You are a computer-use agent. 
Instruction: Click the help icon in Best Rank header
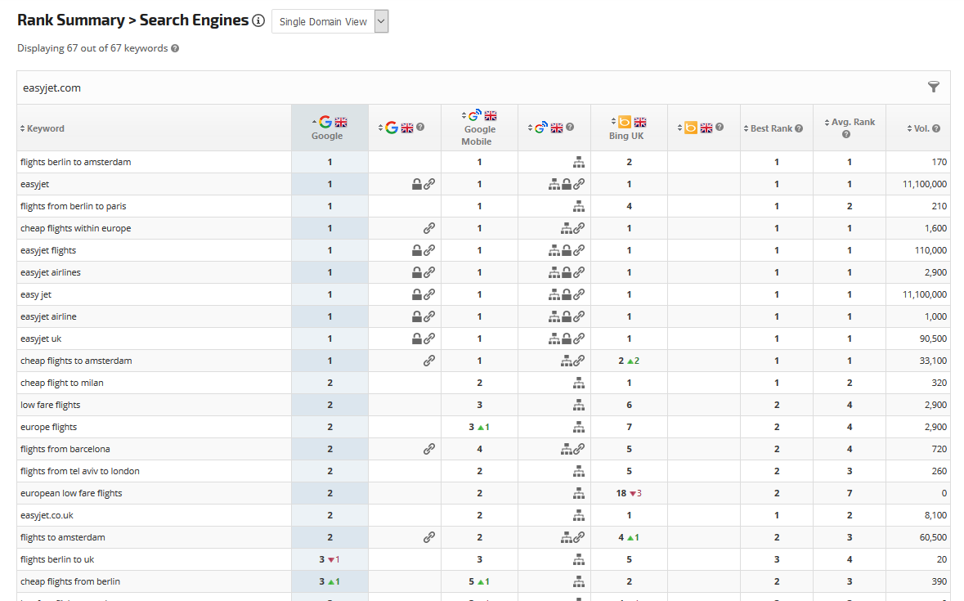click(x=799, y=128)
